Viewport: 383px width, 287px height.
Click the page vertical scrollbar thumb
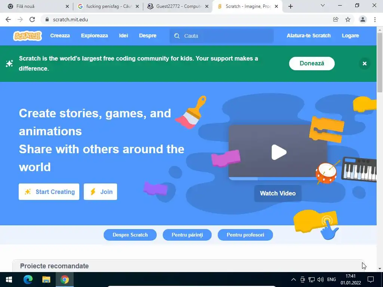click(x=380, y=62)
